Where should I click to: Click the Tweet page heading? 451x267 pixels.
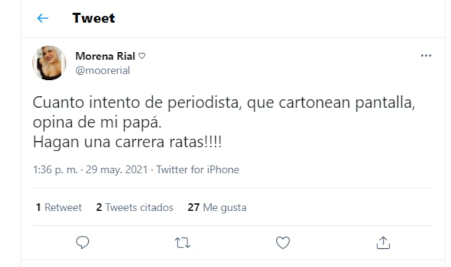click(x=93, y=18)
